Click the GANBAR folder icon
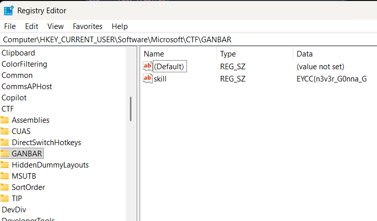Image resolution: width=377 pixels, height=221 pixels. point(5,153)
